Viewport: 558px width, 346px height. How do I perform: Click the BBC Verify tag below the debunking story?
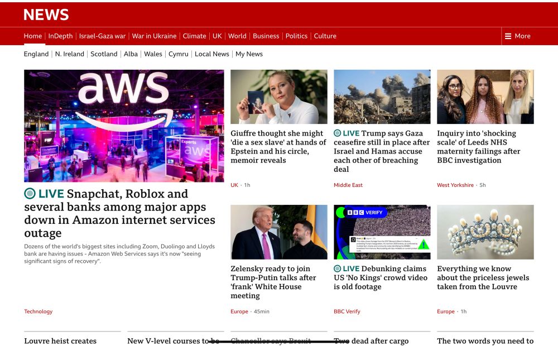point(347,311)
